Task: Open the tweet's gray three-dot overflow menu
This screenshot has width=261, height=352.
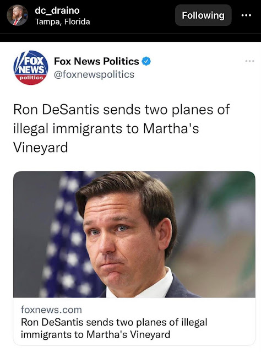Action: click(x=249, y=61)
